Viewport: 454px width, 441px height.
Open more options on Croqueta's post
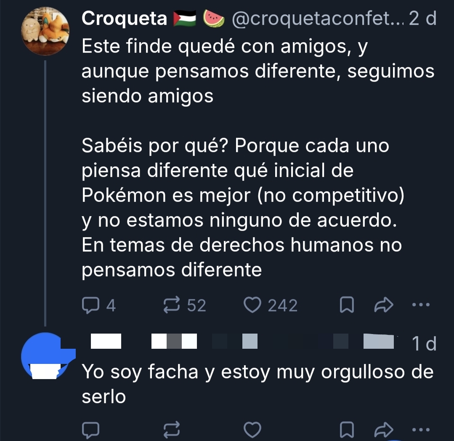(x=421, y=305)
